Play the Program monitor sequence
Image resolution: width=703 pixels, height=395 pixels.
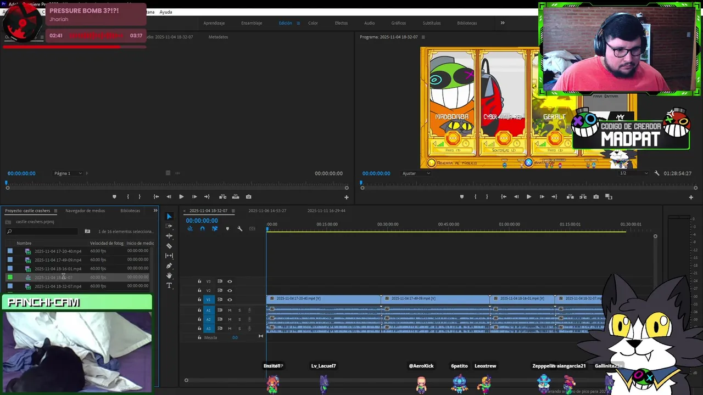528,196
